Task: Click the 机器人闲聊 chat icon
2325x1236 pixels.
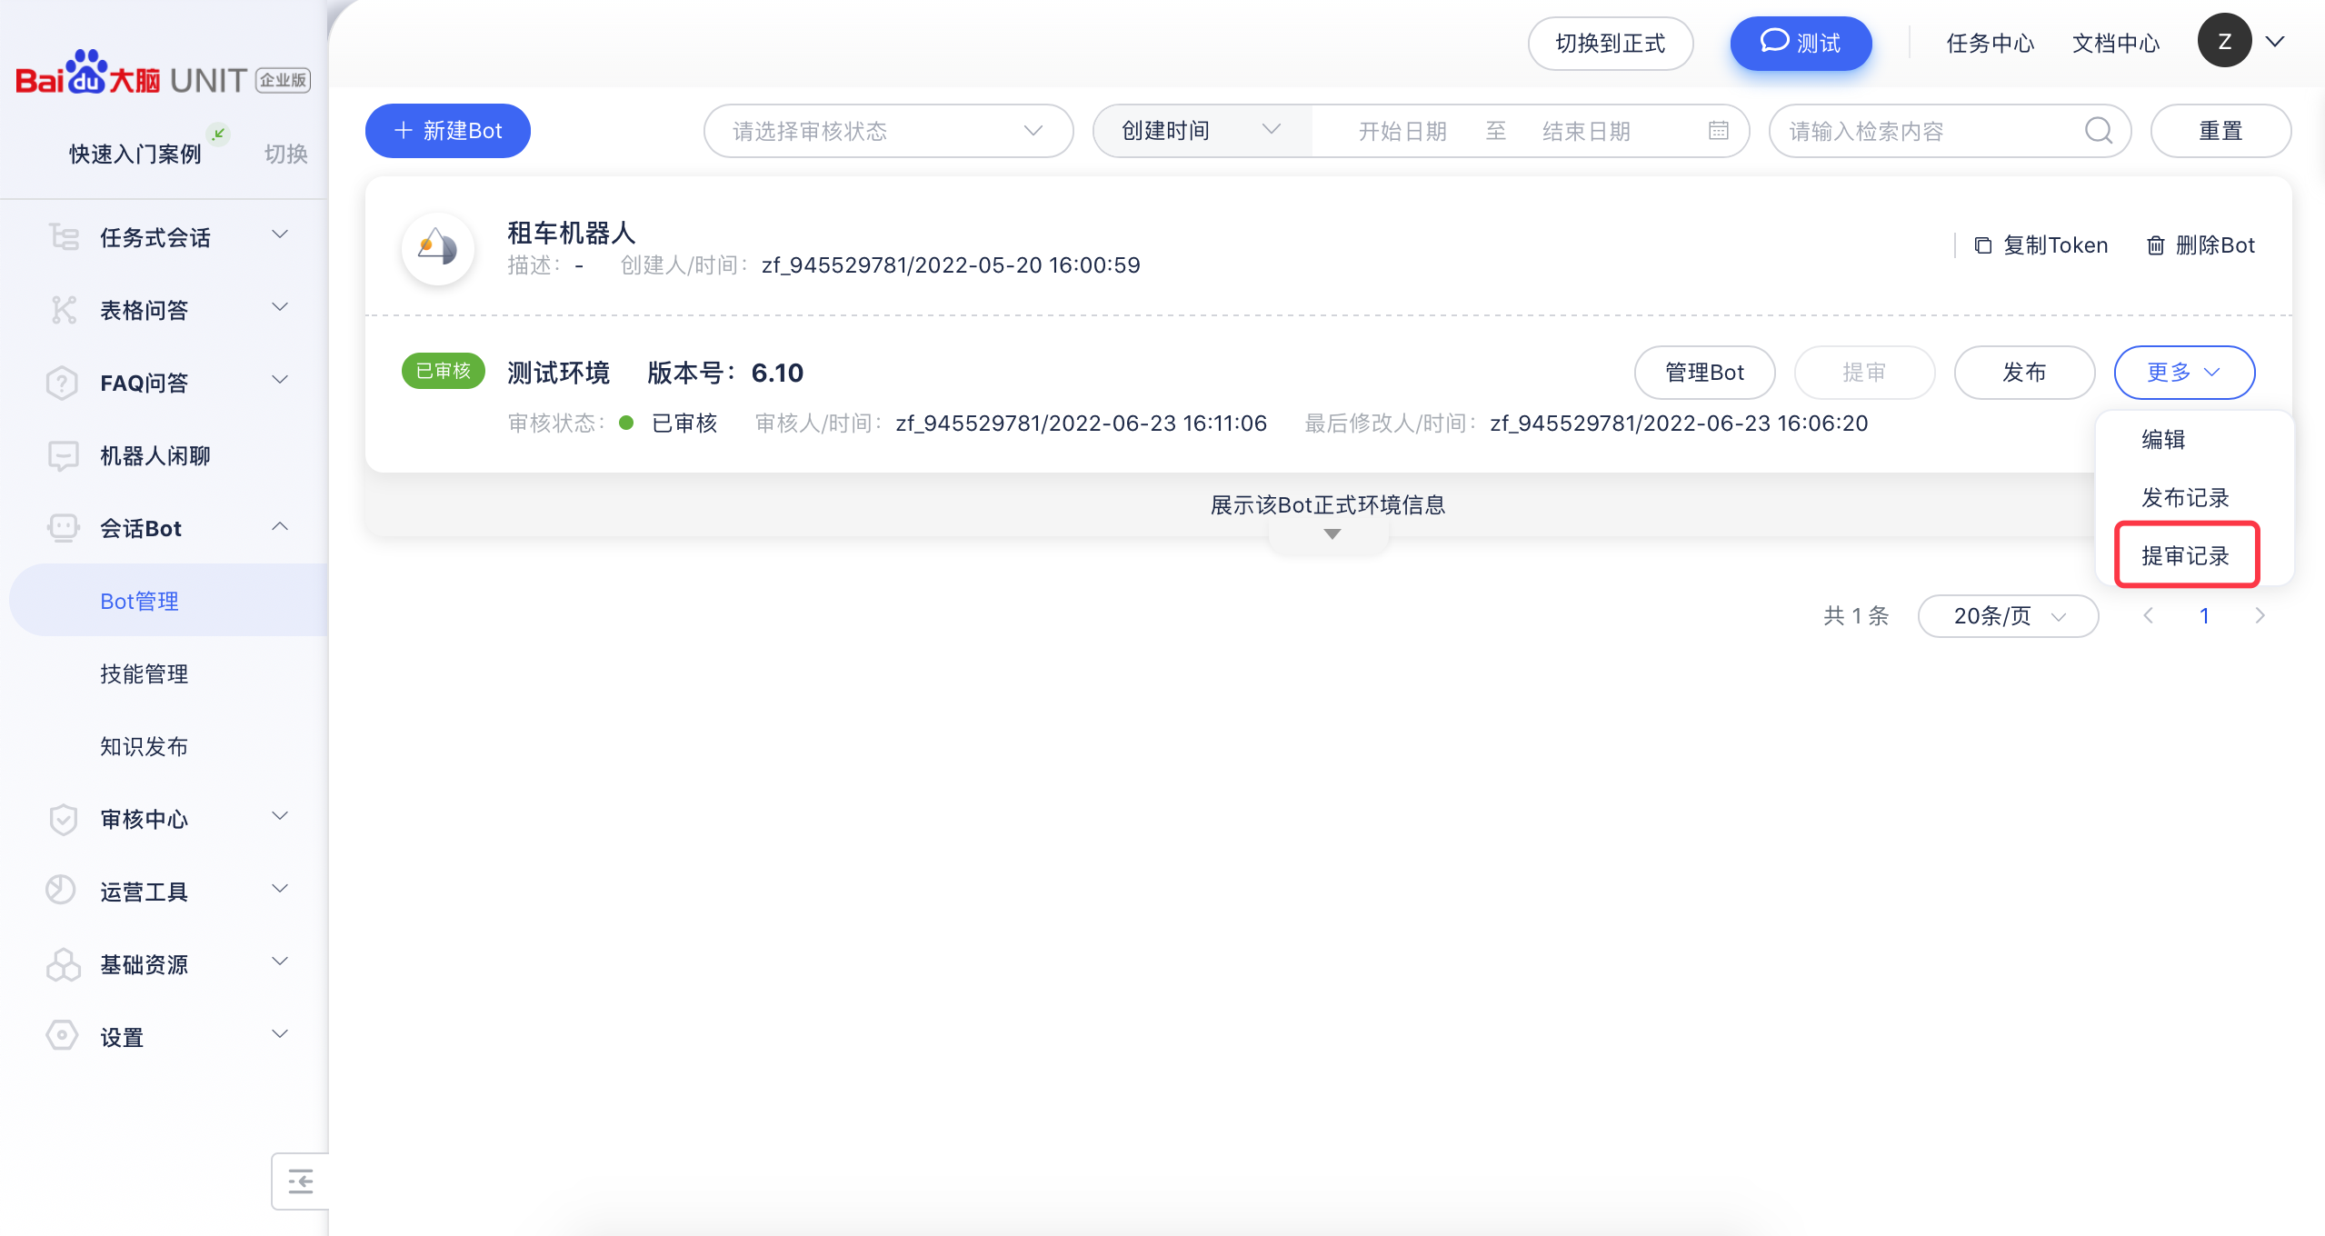Action: point(63,455)
